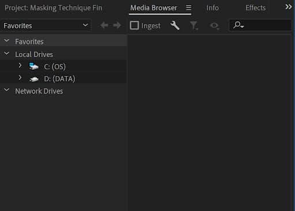Open the Favorites dropdown list
295x211 pixels.
(46, 25)
